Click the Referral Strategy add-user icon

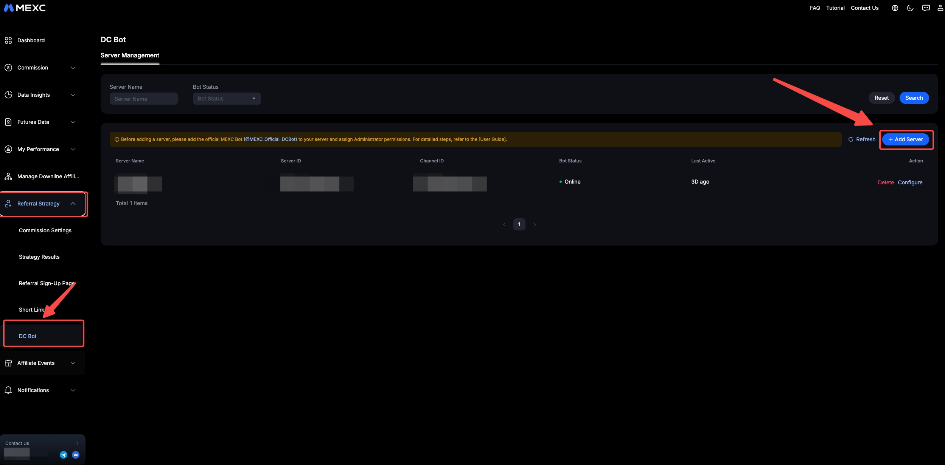click(8, 204)
